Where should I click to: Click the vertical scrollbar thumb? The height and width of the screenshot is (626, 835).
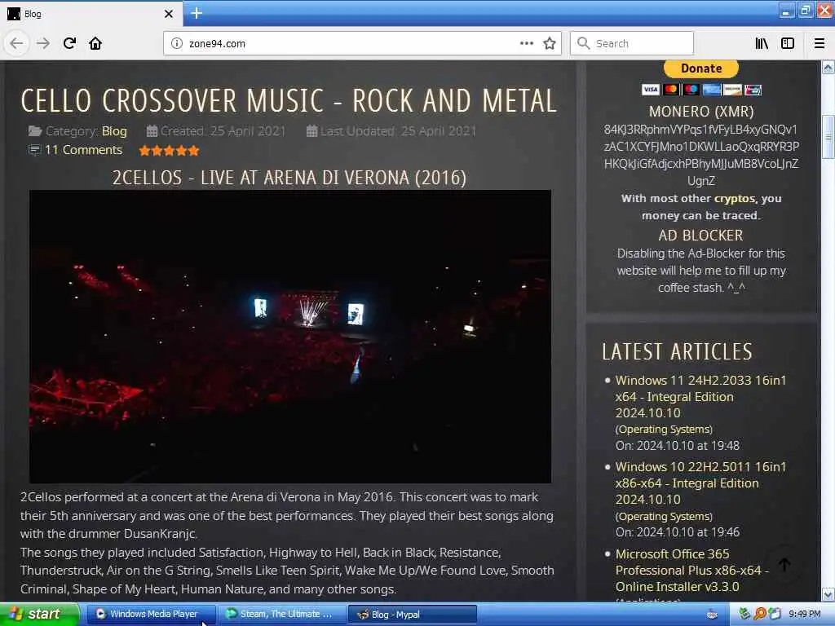click(828, 137)
